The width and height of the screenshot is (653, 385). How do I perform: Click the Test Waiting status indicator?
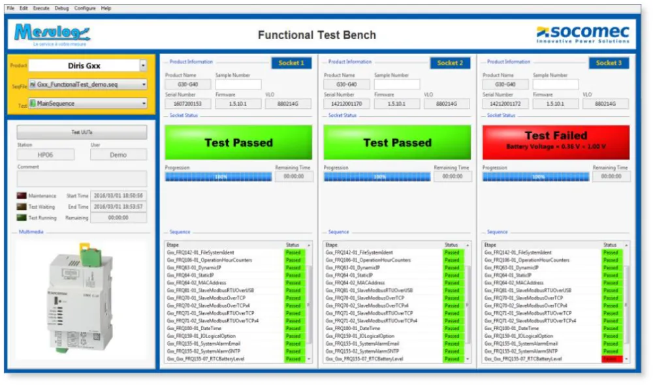click(x=22, y=207)
